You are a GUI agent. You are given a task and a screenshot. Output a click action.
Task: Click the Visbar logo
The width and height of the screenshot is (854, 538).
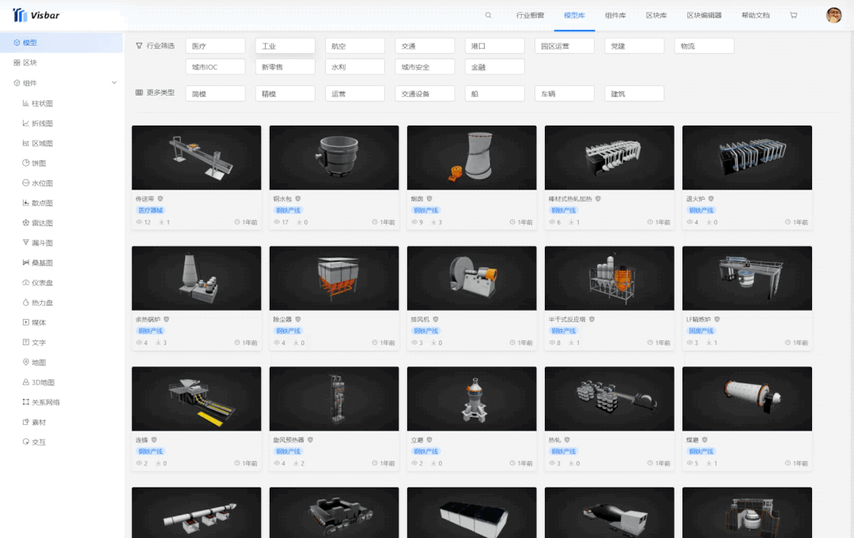(36, 15)
